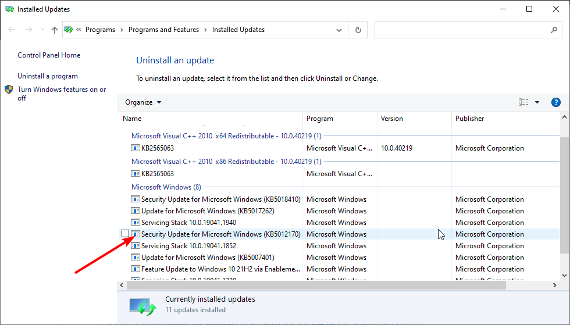Collapse the Microsoft Windows (8) group
Screen dimensions: 570x325
[x=166, y=187]
